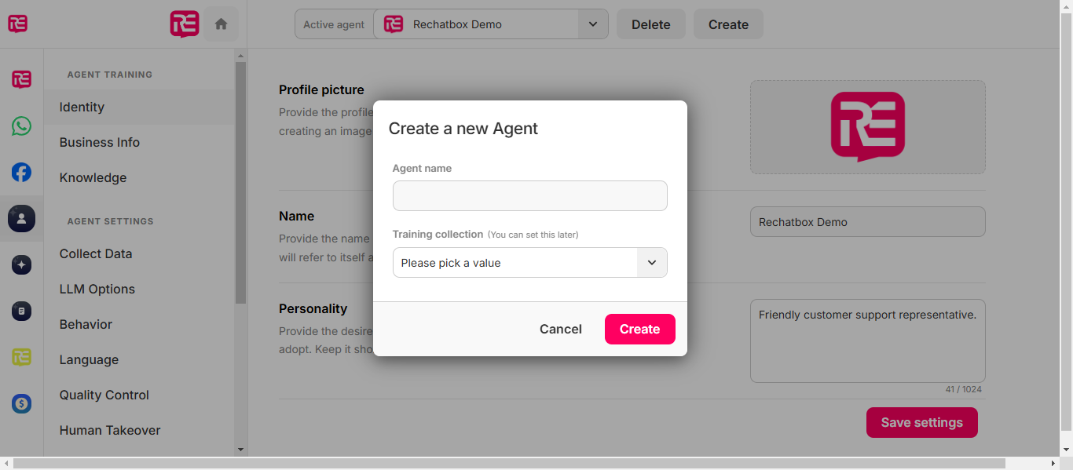Open the WhatsApp channel in sidebar
The image size is (1073, 470).
22,126
